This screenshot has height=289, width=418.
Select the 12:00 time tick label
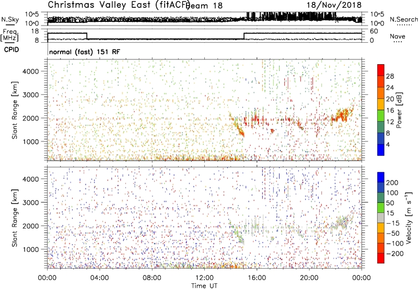pos(204,278)
